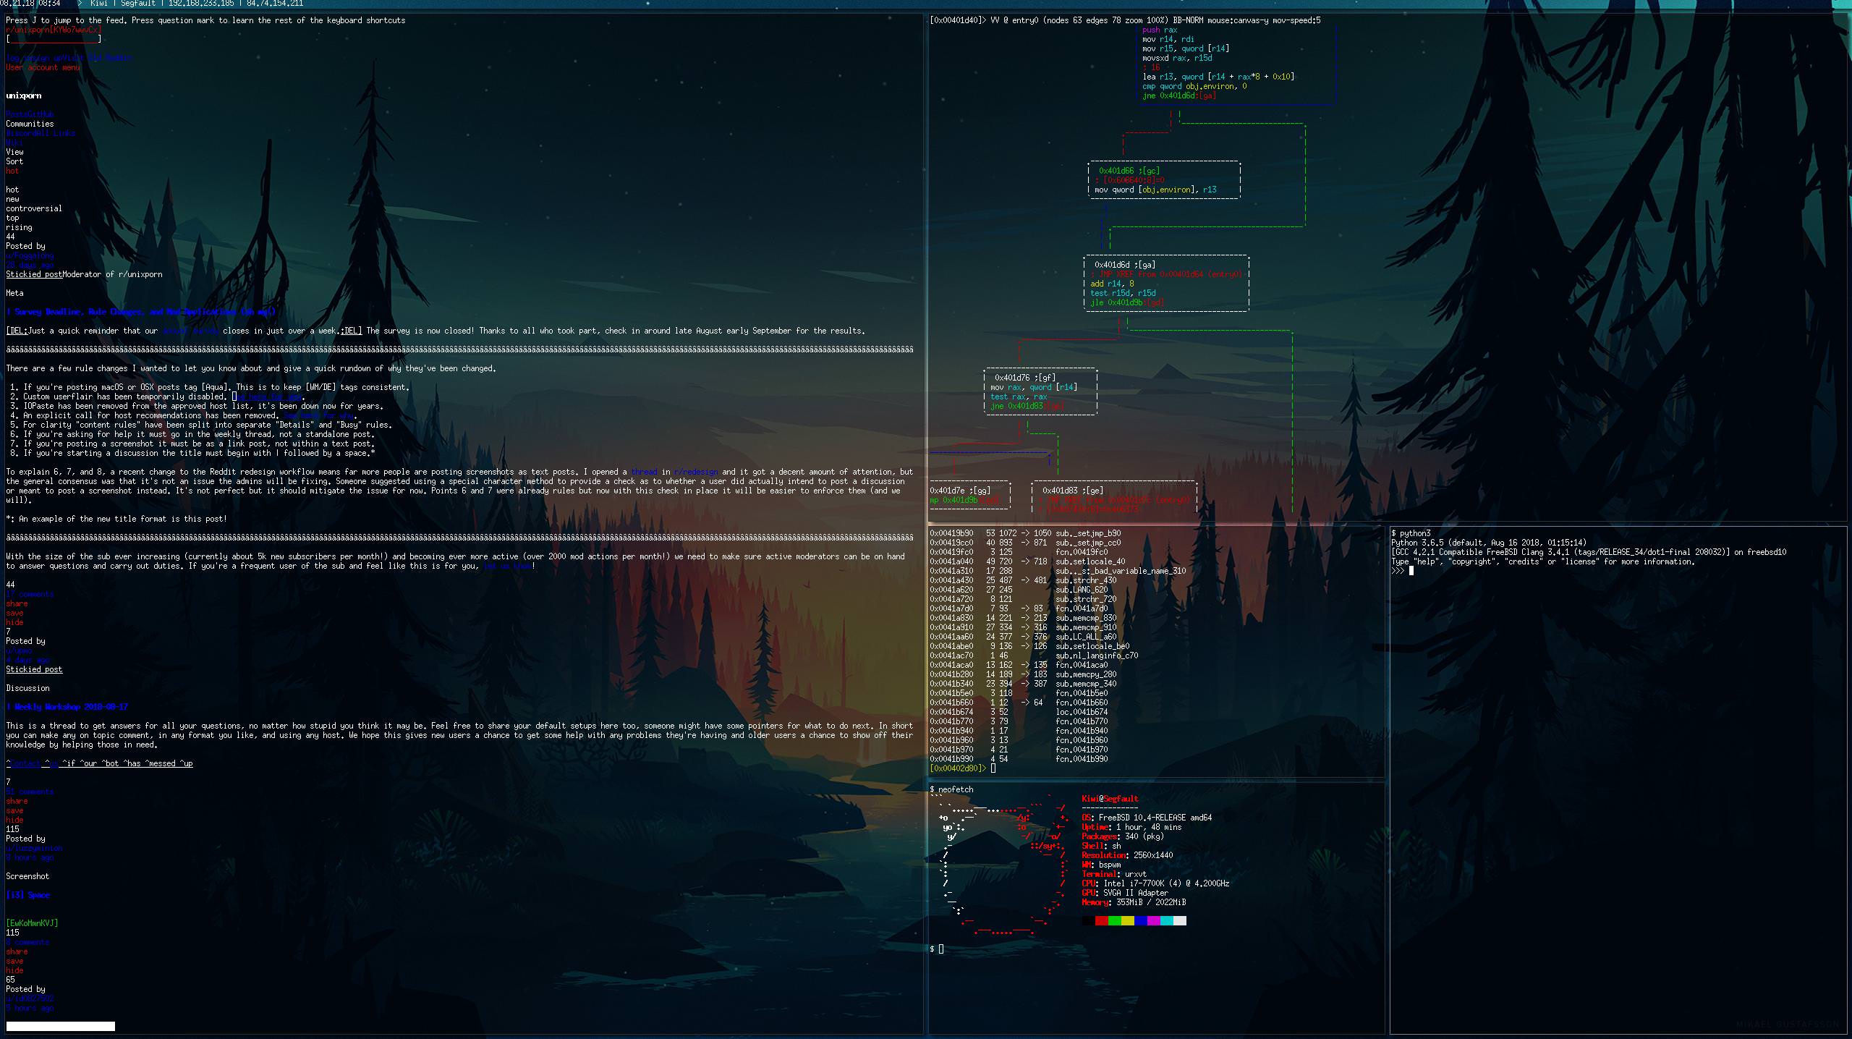
Task: Click the Contact link in the bot footer
Action: (25, 763)
